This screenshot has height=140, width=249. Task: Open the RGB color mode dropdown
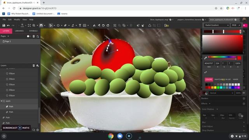[x=236, y=25]
